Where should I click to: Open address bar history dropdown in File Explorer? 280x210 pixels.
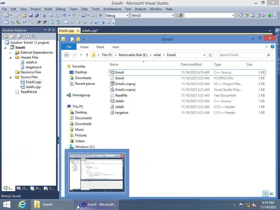[x=204, y=55]
